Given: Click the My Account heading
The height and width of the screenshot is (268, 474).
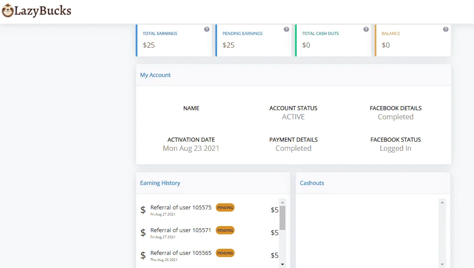Looking at the screenshot, I should click(155, 75).
